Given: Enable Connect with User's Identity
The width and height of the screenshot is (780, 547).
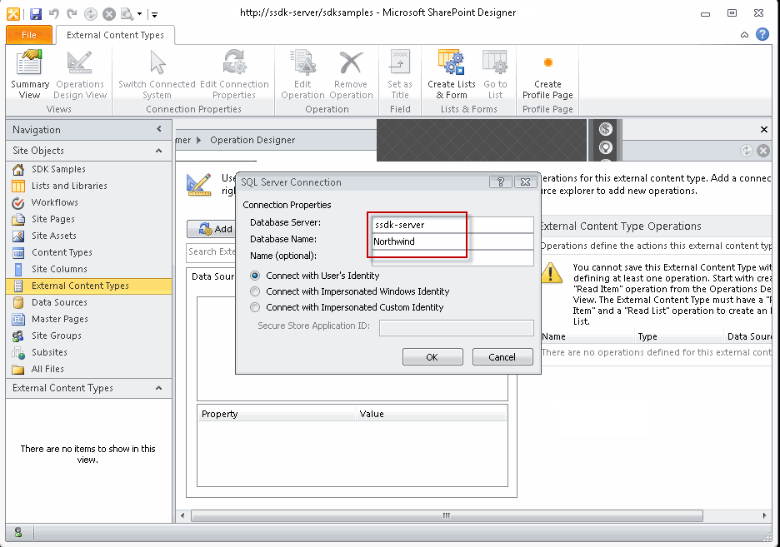Looking at the screenshot, I should [x=257, y=276].
